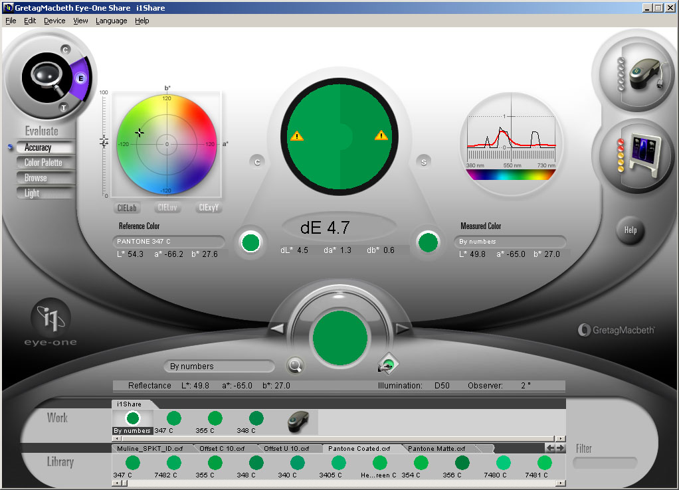The height and width of the screenshot is (490, 679).
Task: Pick the 348 C swatch in the Library row
Action: point(256,463)
